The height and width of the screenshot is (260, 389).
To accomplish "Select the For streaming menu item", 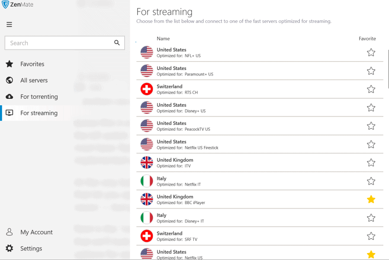I will coord(39,113).
